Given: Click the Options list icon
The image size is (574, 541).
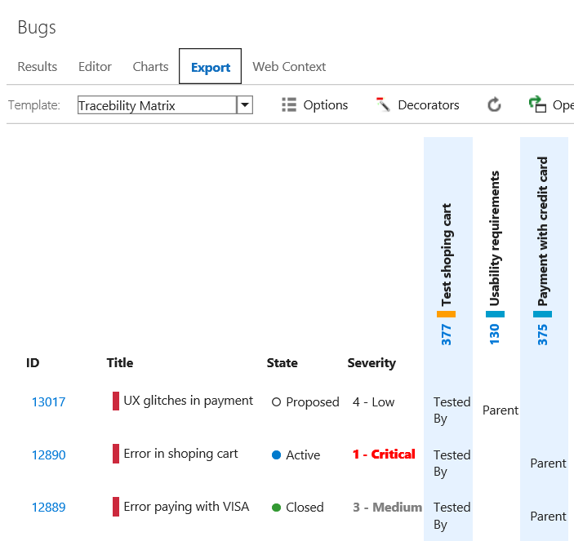Looking at the screenshot, I should tap(289, 105).
